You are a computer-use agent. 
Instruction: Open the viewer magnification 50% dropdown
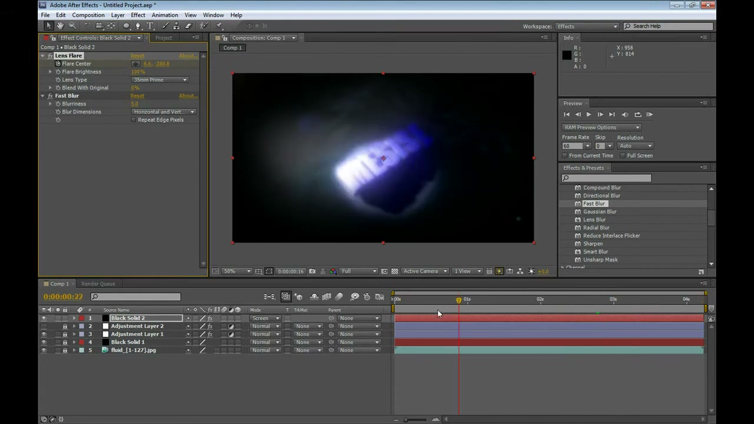click(237, 271)
